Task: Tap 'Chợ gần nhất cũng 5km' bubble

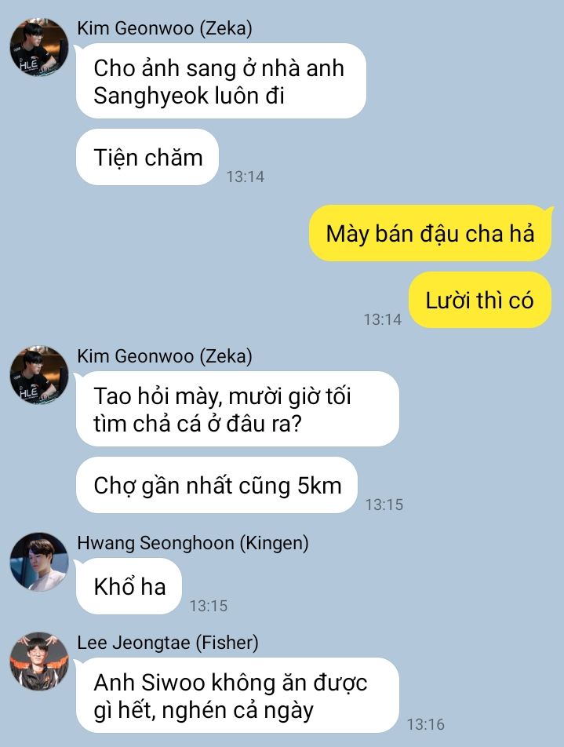Action: 217,486
